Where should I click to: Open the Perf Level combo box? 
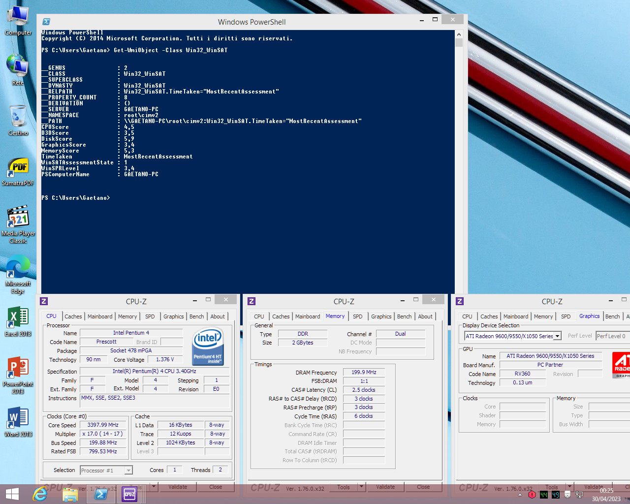pyautogui.click(x=612, y=336)
